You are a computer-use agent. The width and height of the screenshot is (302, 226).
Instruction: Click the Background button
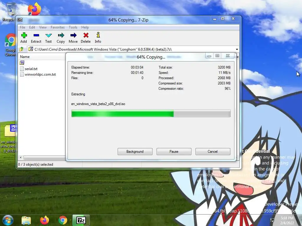135,152
